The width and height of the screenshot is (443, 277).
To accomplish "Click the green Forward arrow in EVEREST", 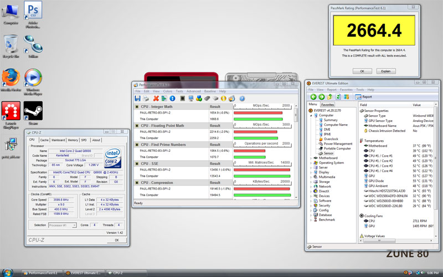I will 322,96.
